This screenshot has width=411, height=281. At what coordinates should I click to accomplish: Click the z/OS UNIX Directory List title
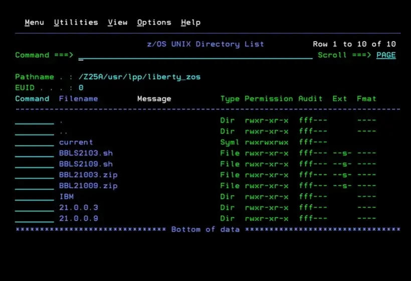point(205,44)
